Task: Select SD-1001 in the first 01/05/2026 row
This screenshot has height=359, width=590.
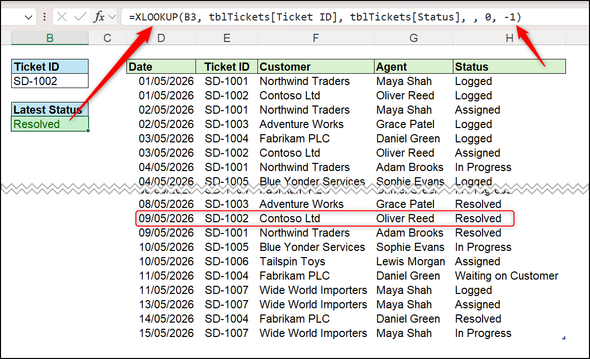Action: pos(227,81)
